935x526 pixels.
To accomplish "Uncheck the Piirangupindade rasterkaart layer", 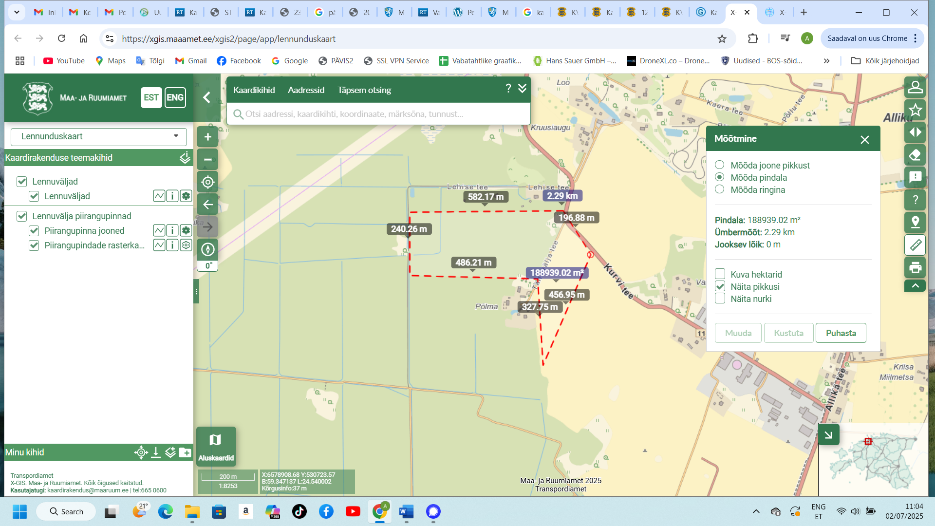I will coord(34,245).
